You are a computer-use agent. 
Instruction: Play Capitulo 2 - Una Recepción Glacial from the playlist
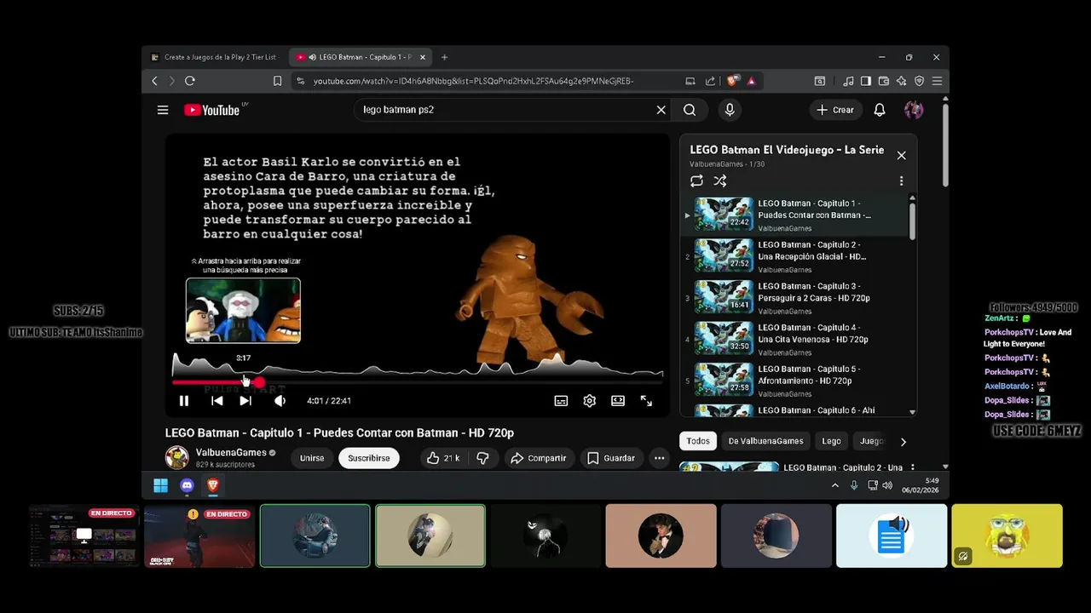[794, 256]
